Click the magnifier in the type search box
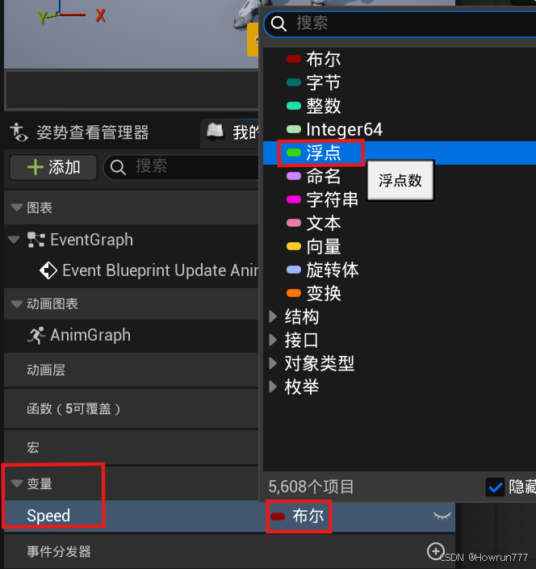 (278, 24)
